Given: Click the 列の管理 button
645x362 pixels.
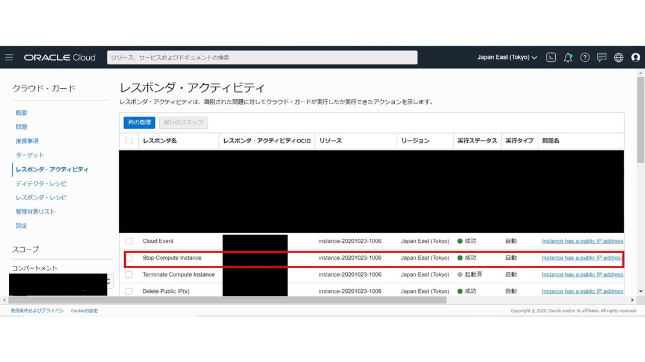Looking at the screenshot, I should [139, 122].
